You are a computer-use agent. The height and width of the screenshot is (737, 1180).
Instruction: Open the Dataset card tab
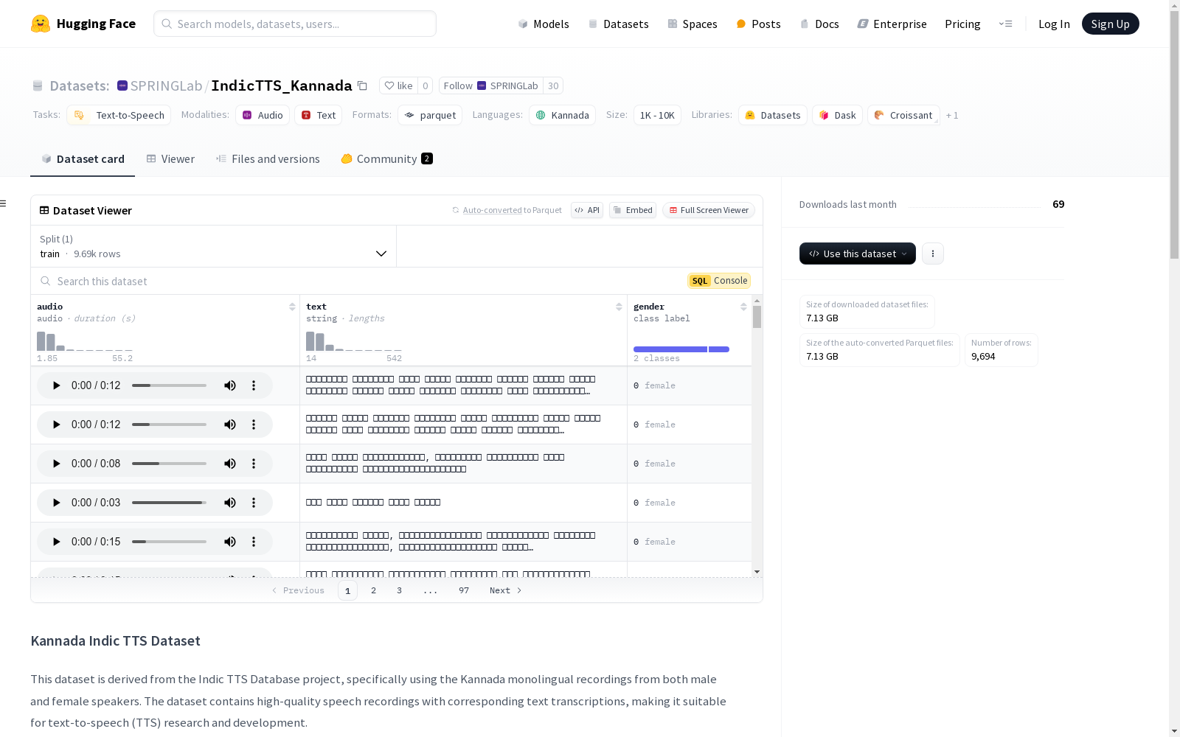[83, 158]
